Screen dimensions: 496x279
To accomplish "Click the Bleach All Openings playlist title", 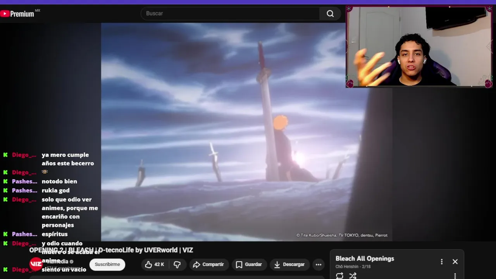I will (365, 258).
